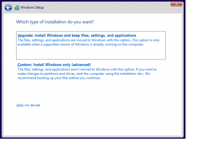Viewport: 224px width, 168px height.
Task: Go back using the blue arrow button
Action: pos(8,7)
